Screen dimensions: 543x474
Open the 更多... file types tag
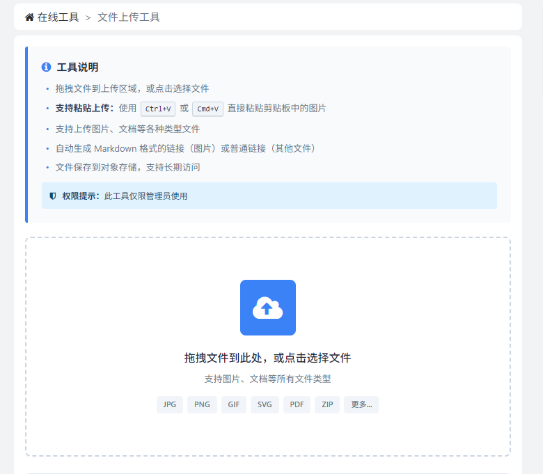coord(361,404)
